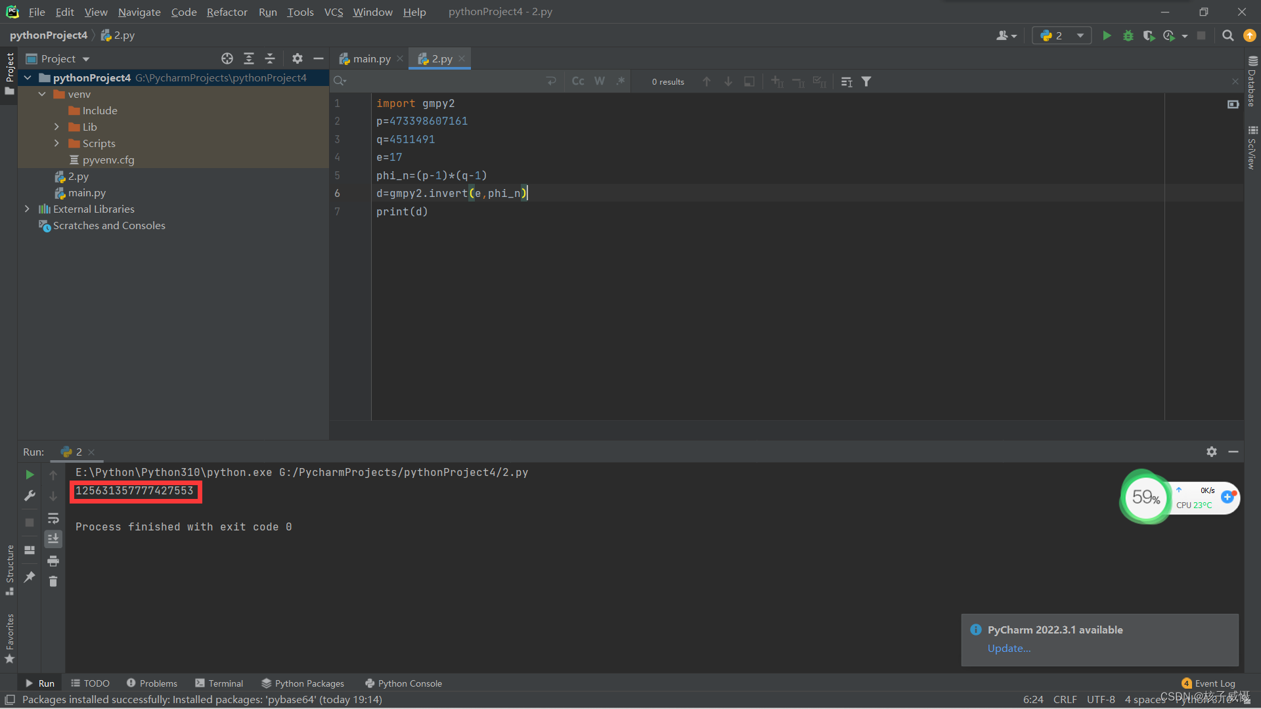Expand the Lib folder in project tree
The width and height of the screenshot is (1261, 709).
tap(56, 127)
